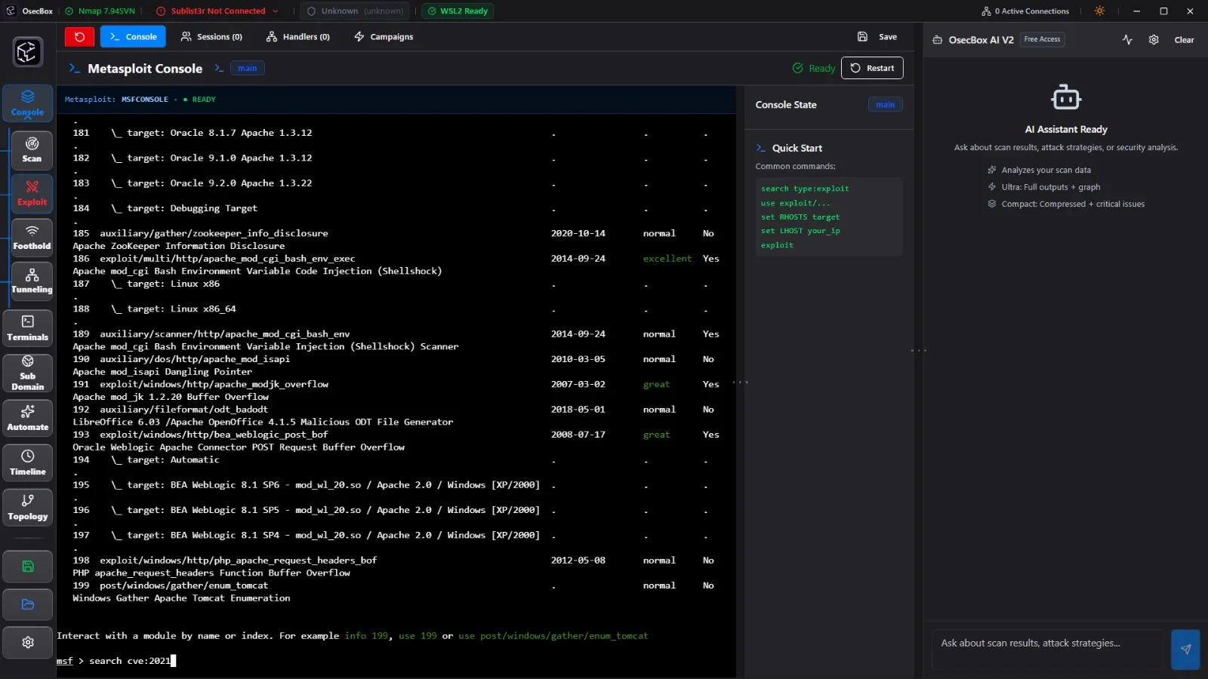Click the Free Access badge
Screen dimensions: 1208x679
1042,39
